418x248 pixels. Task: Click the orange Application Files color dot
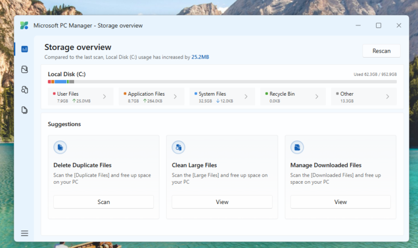tap(125, 94)
